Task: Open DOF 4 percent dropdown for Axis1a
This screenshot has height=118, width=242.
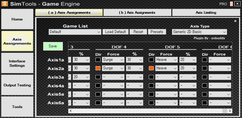Action: pos(134,60)
